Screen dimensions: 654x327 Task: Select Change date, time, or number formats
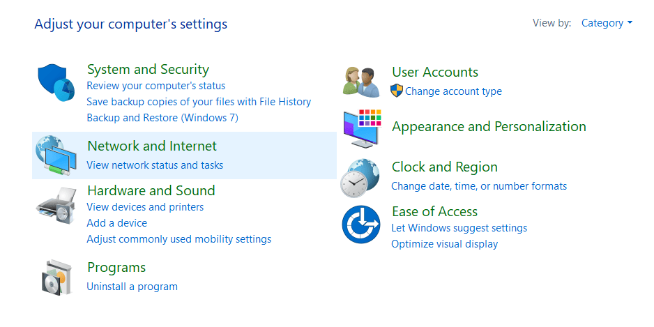[479, 186]
